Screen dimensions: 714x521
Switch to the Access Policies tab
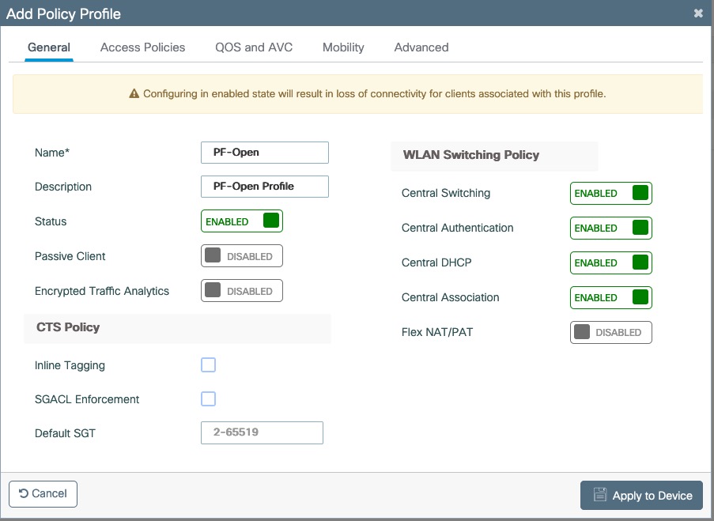coord(142,47)
